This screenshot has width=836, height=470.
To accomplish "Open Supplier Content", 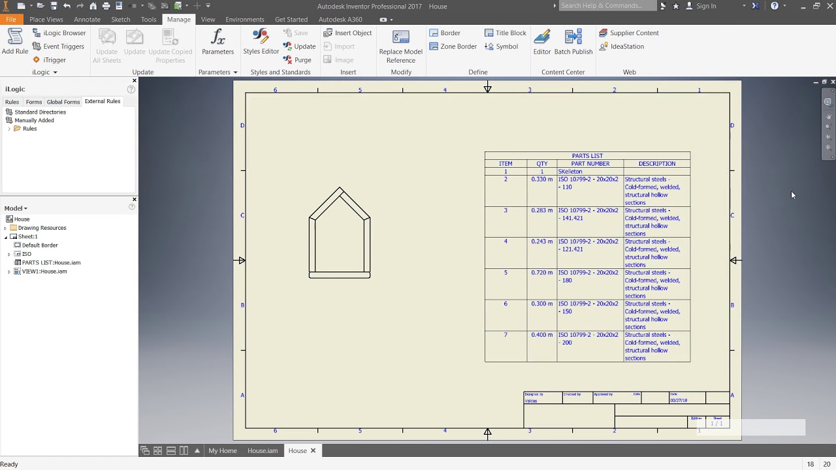I will (x=629, y=33).
